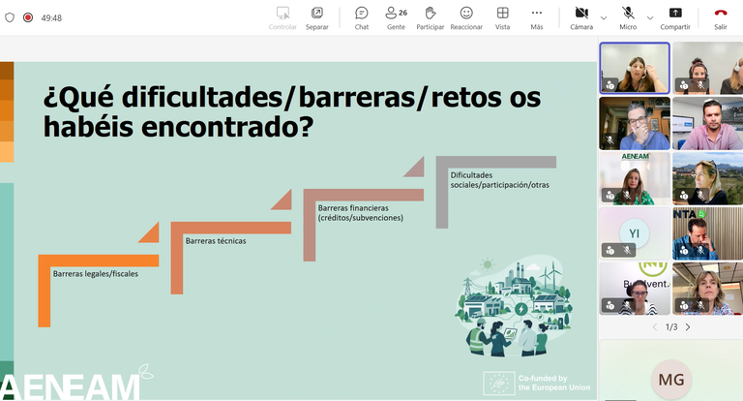743x401 pixels.
Task: Select the AENEAM participant video tile
Action: click(635, 178)
